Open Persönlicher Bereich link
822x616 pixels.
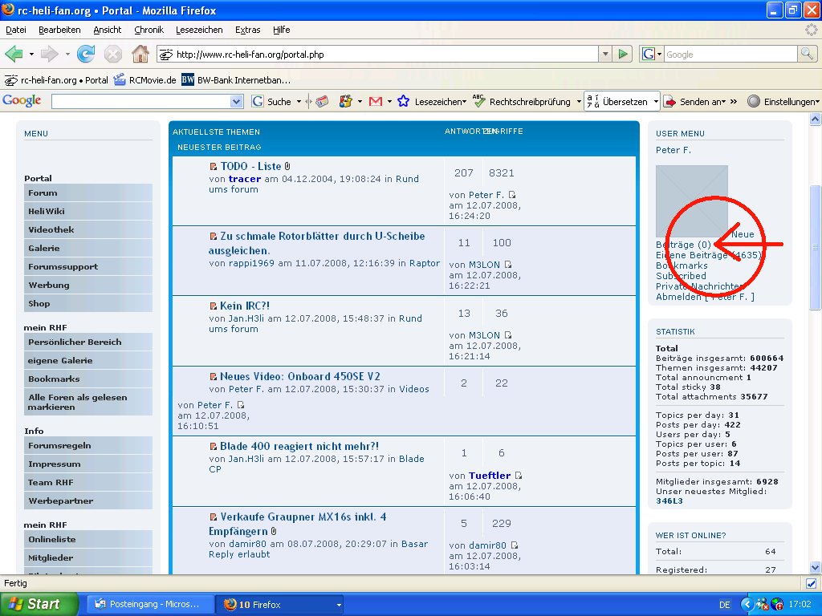pos(88,342)
